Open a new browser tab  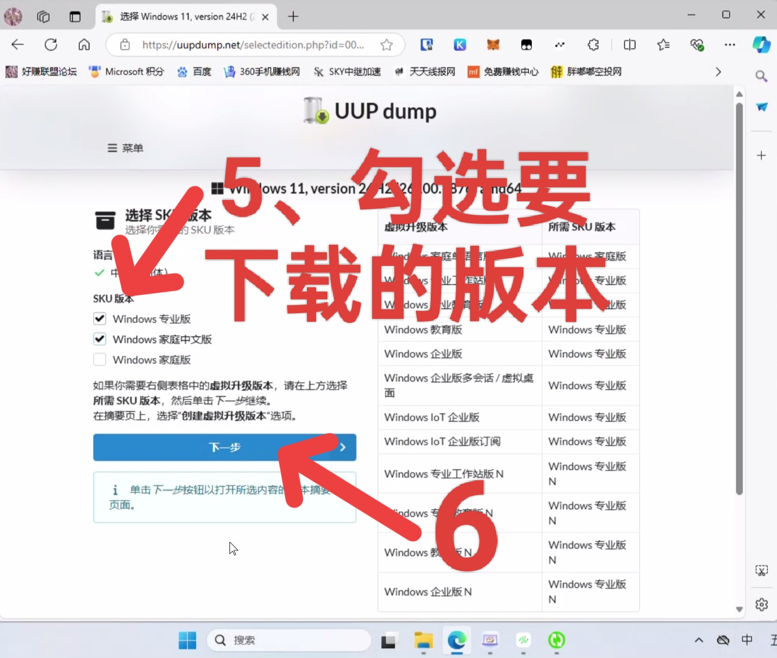coord(293,17)
